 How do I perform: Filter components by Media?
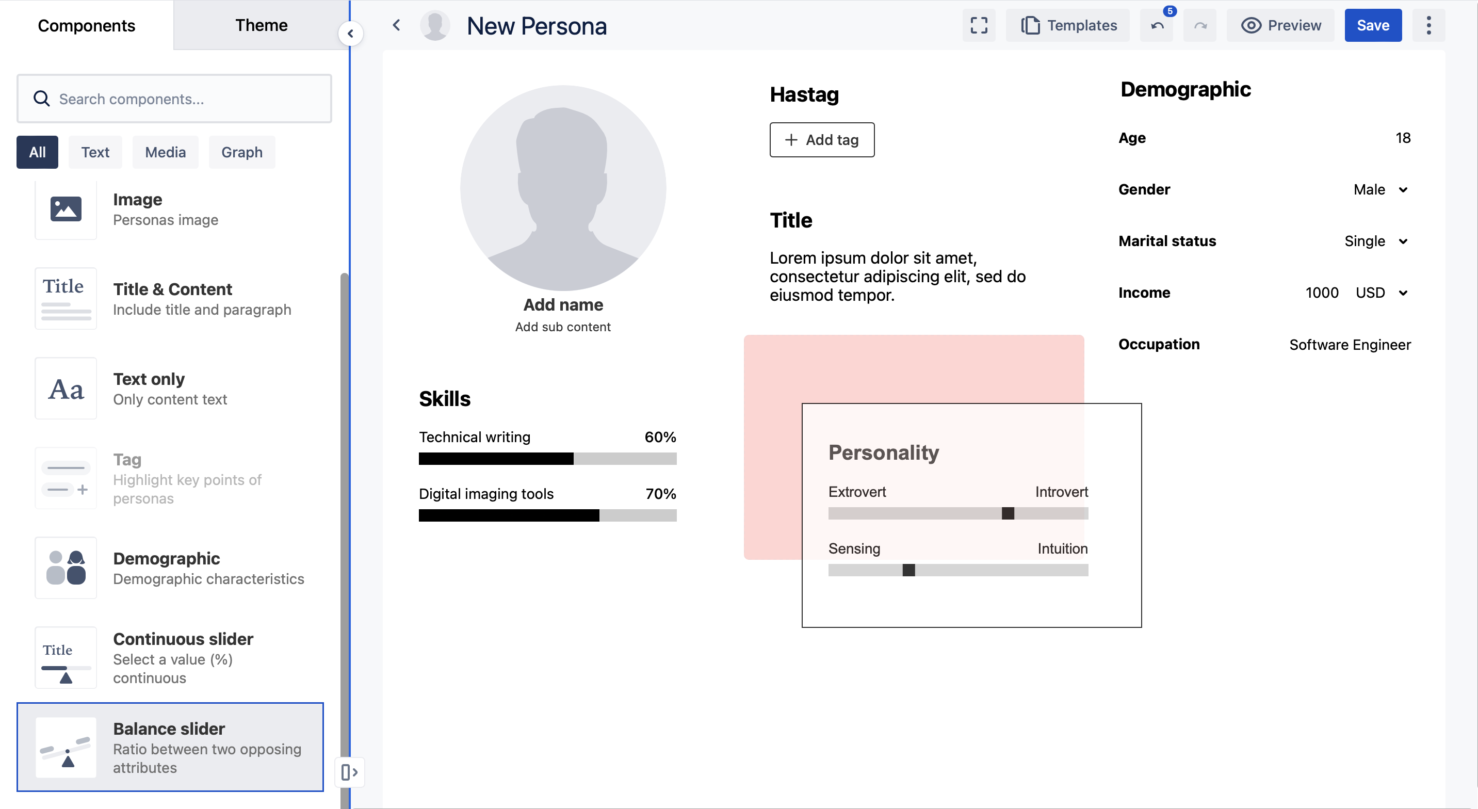click(165, 152)
